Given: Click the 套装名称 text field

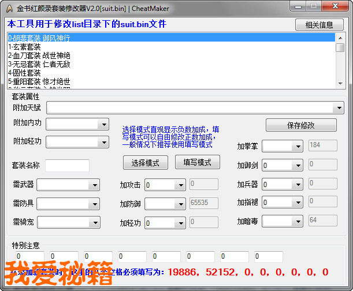Looking at the screenshot, I should click(67, 166).
